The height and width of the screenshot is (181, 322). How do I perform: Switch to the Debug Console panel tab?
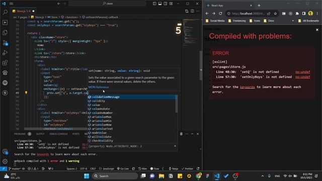tap(58, 134)
